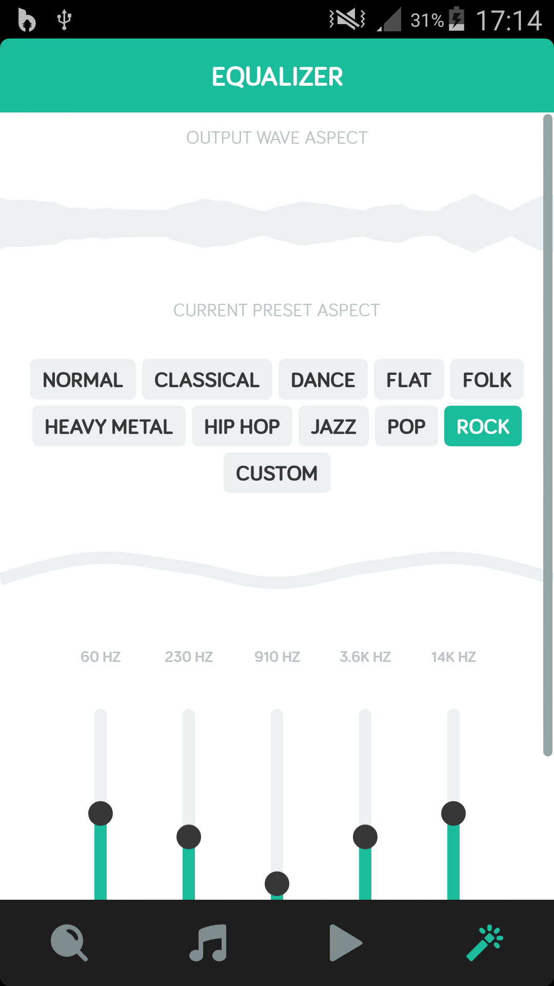Tap the current preset curve graph

277,570
